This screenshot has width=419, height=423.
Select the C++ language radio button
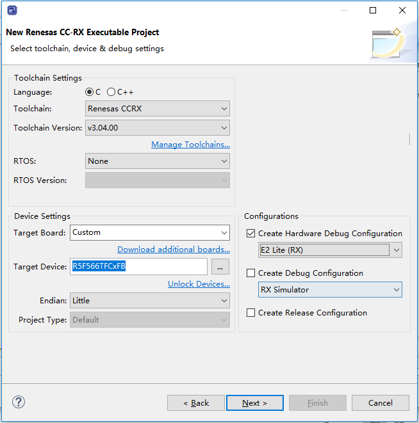pos(111,92)
